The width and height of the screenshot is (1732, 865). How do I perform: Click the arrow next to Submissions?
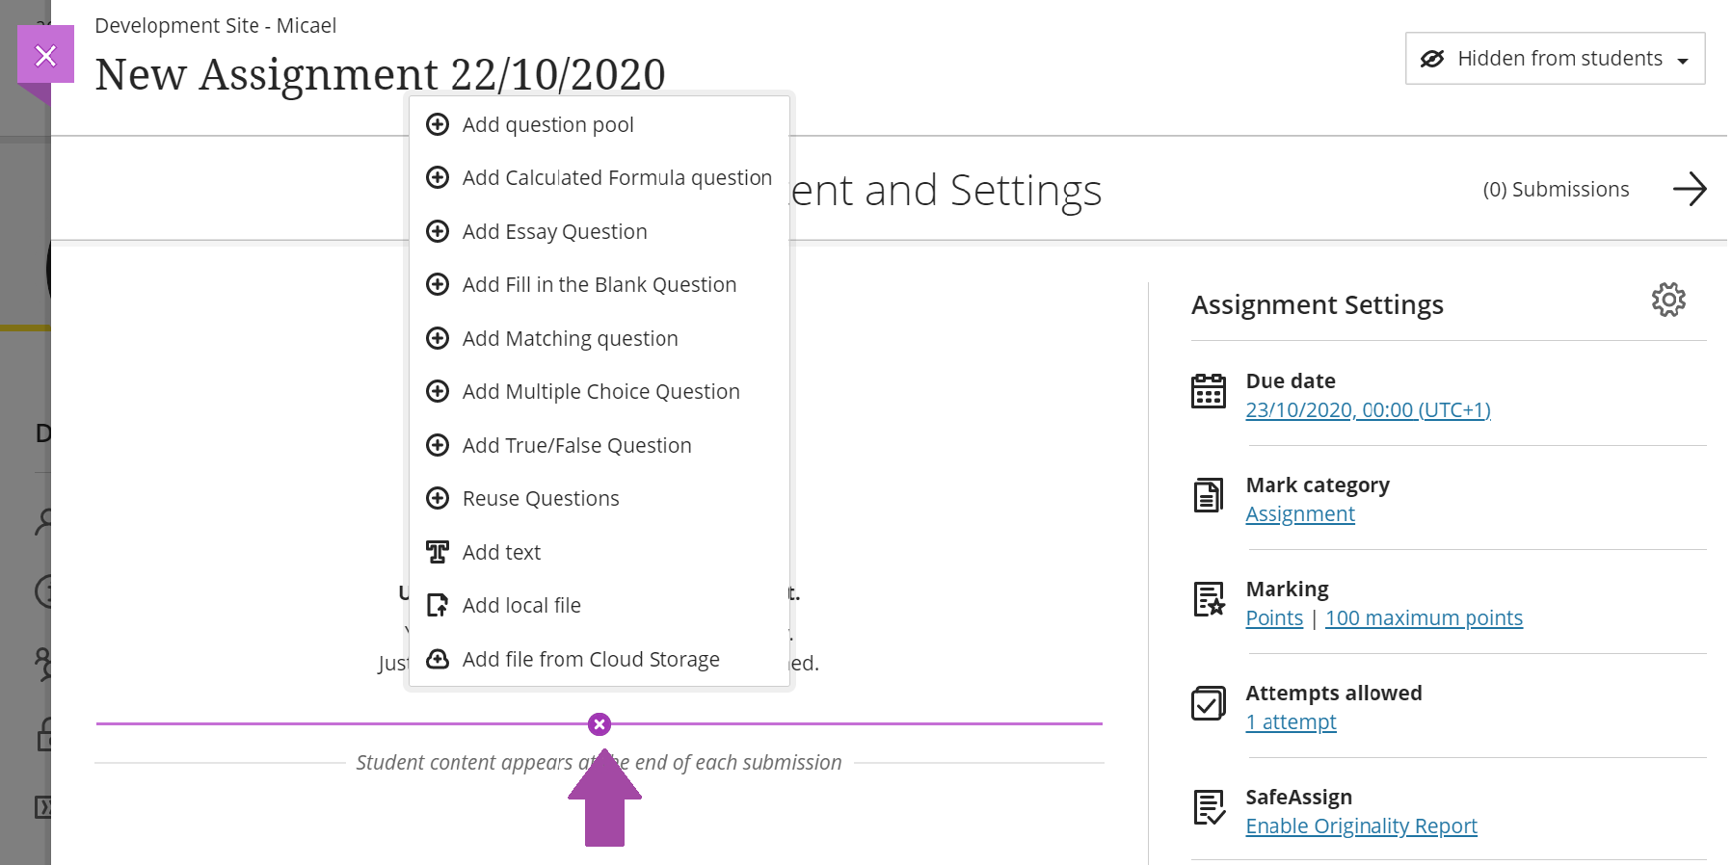1689,190
